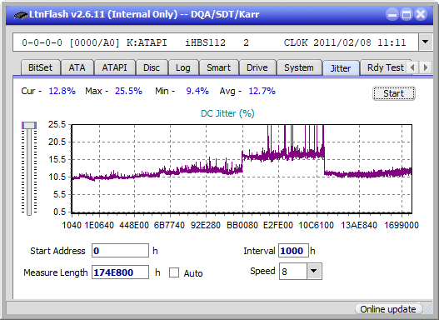Click the vertical jitter scale slider thumb
Screen dimensions: 439x320
pyautogui.click(x=29, y=125)
